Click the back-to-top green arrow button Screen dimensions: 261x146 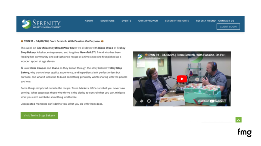click(x=238, y=120)
